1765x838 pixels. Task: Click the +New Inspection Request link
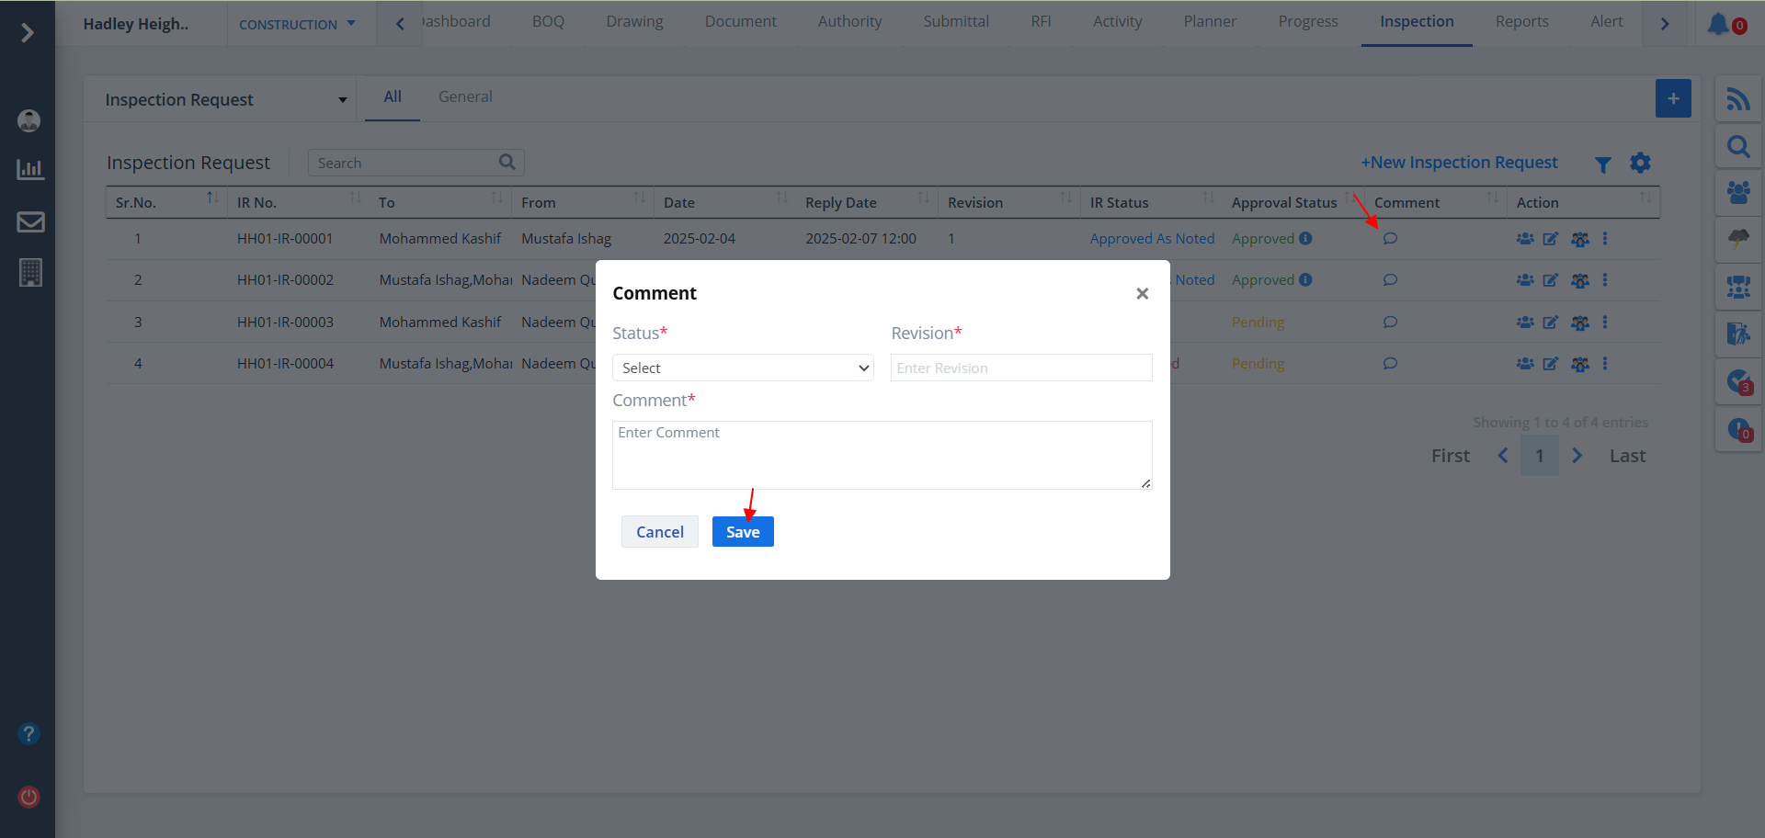tap(1459, 163)
